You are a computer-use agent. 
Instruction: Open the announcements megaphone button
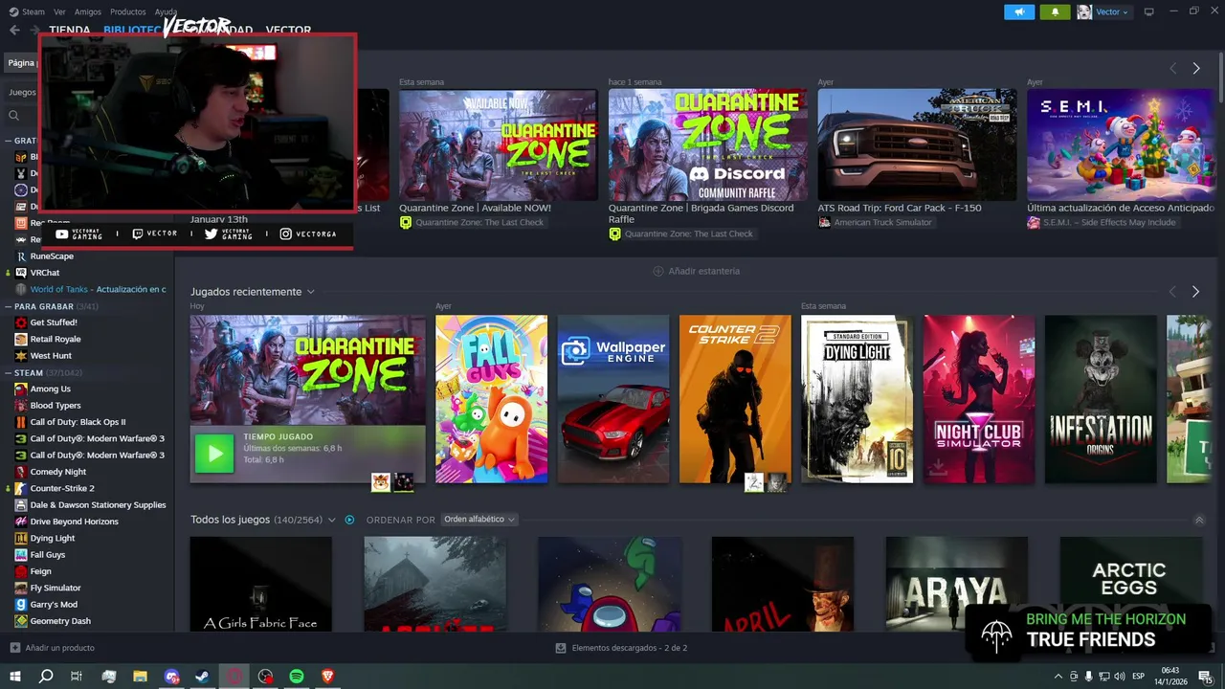click(x=1019, y=11)
